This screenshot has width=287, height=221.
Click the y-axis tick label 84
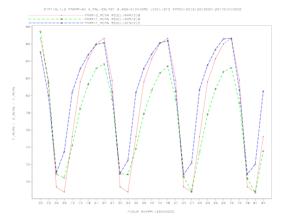coord(28,61)
